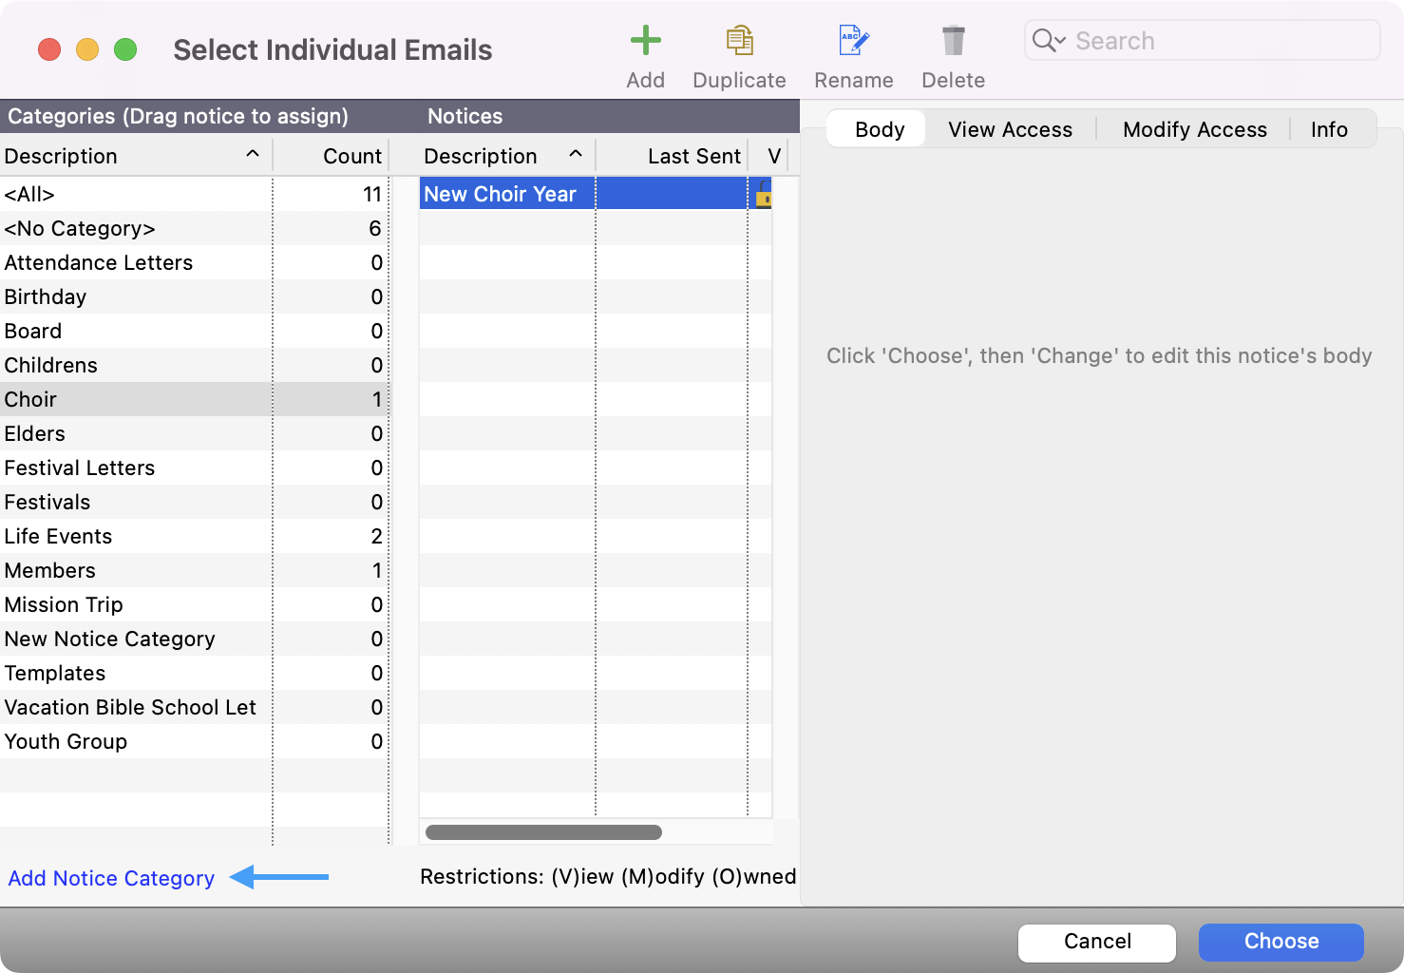
Task: Select the Rename icon in the toolbar
Action: click(852, 41)
